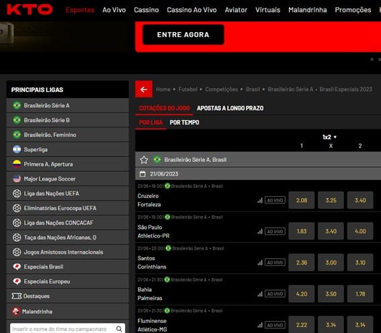Open the 1x2 market dropdown
381x333 pixels.
pos(329,137)
